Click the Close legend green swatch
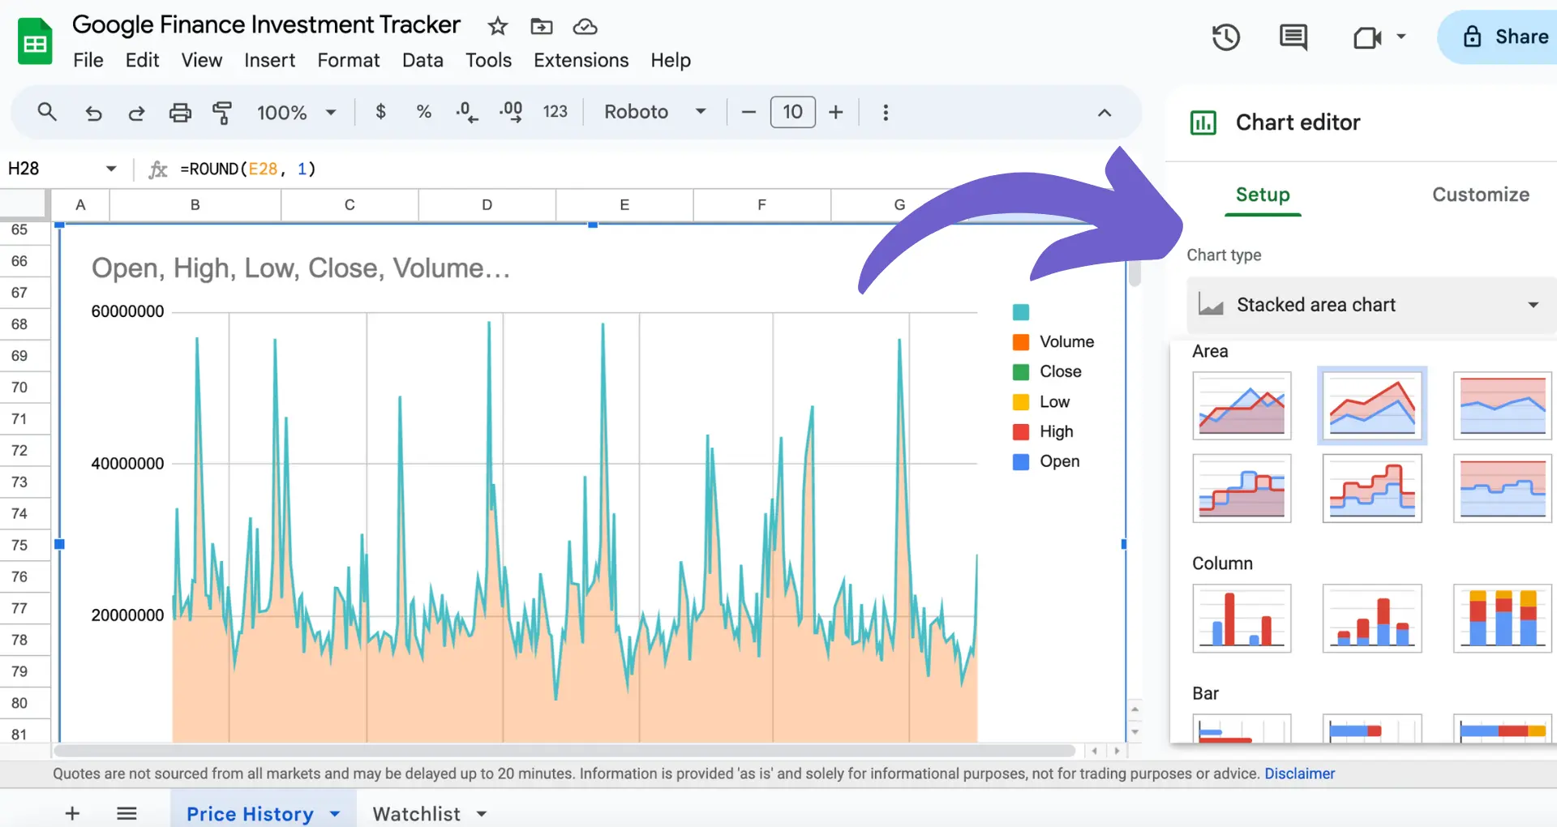This screenshot has width=1557, height=827. [x=1021, y=372]
